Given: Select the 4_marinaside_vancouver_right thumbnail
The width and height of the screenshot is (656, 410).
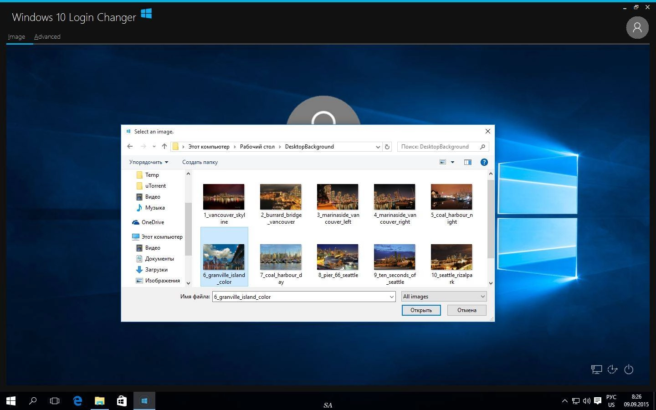Looking at the screenshot, I should tap(395, 197).
